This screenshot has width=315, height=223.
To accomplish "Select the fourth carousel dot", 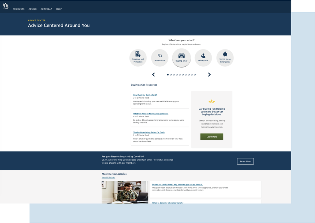I will (177, 75).
